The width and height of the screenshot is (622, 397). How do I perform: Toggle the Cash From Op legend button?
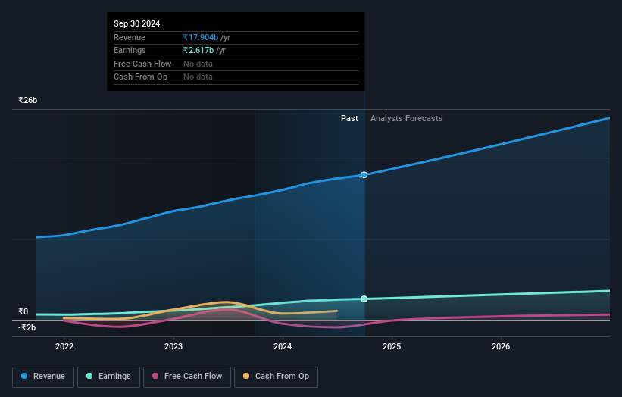coord(276,377)
